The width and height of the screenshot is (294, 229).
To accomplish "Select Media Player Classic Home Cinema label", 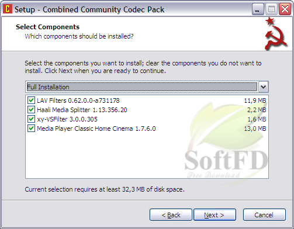I will [96, 129].
